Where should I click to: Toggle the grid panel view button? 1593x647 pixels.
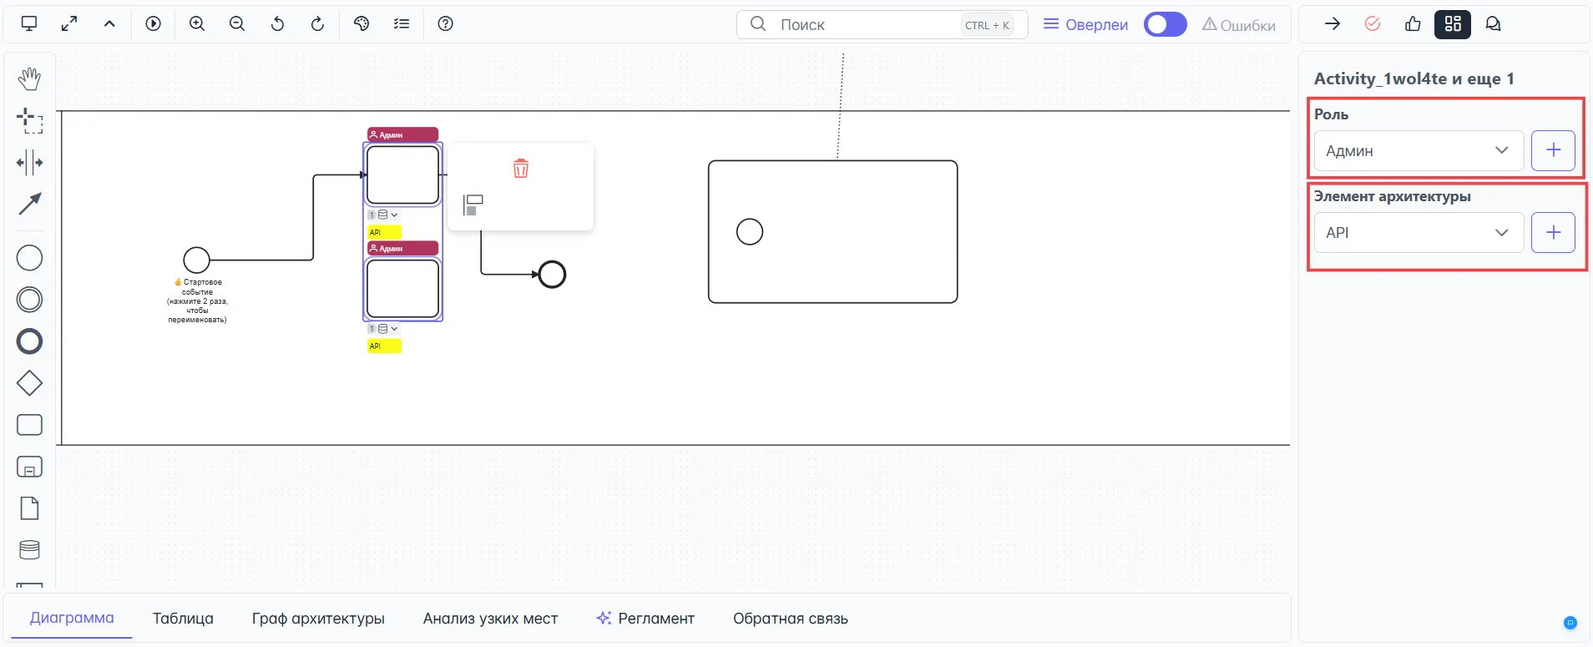(1452, 24)
